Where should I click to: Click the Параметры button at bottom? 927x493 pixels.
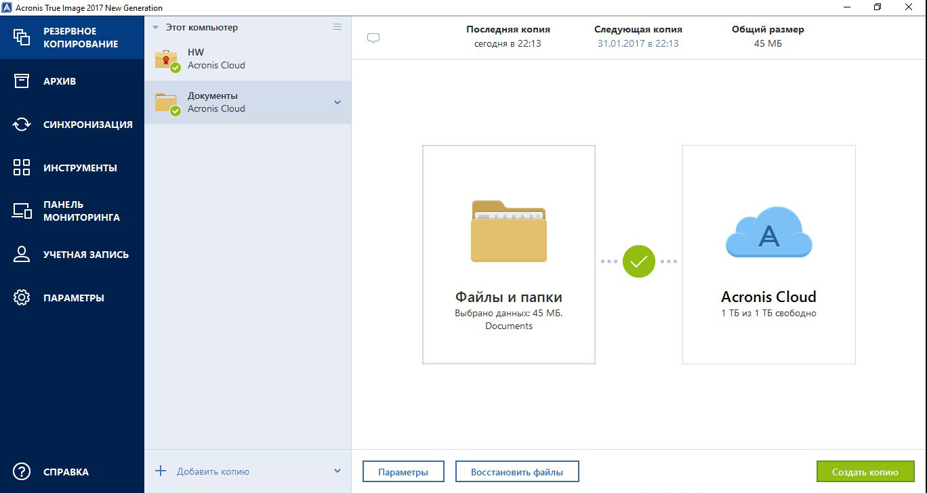[403, 472]
